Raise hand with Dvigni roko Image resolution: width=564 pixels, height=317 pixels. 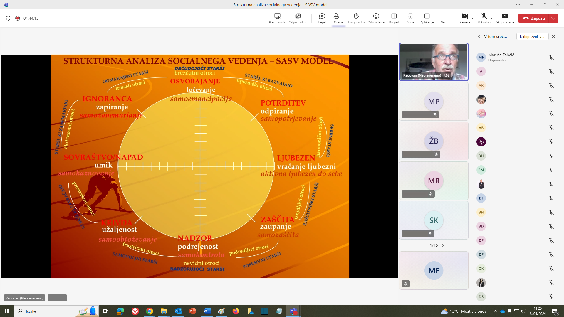point(356,18)
